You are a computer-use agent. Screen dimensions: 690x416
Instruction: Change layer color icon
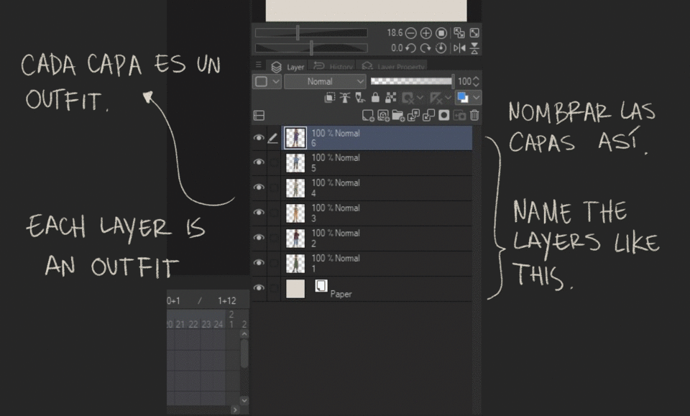coord(463,98)
